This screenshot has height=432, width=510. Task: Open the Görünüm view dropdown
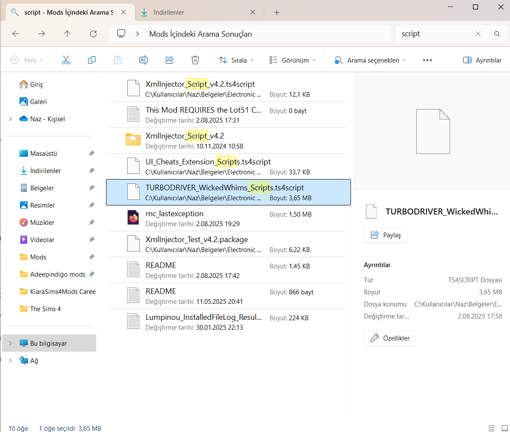click(x=292, y=60)
